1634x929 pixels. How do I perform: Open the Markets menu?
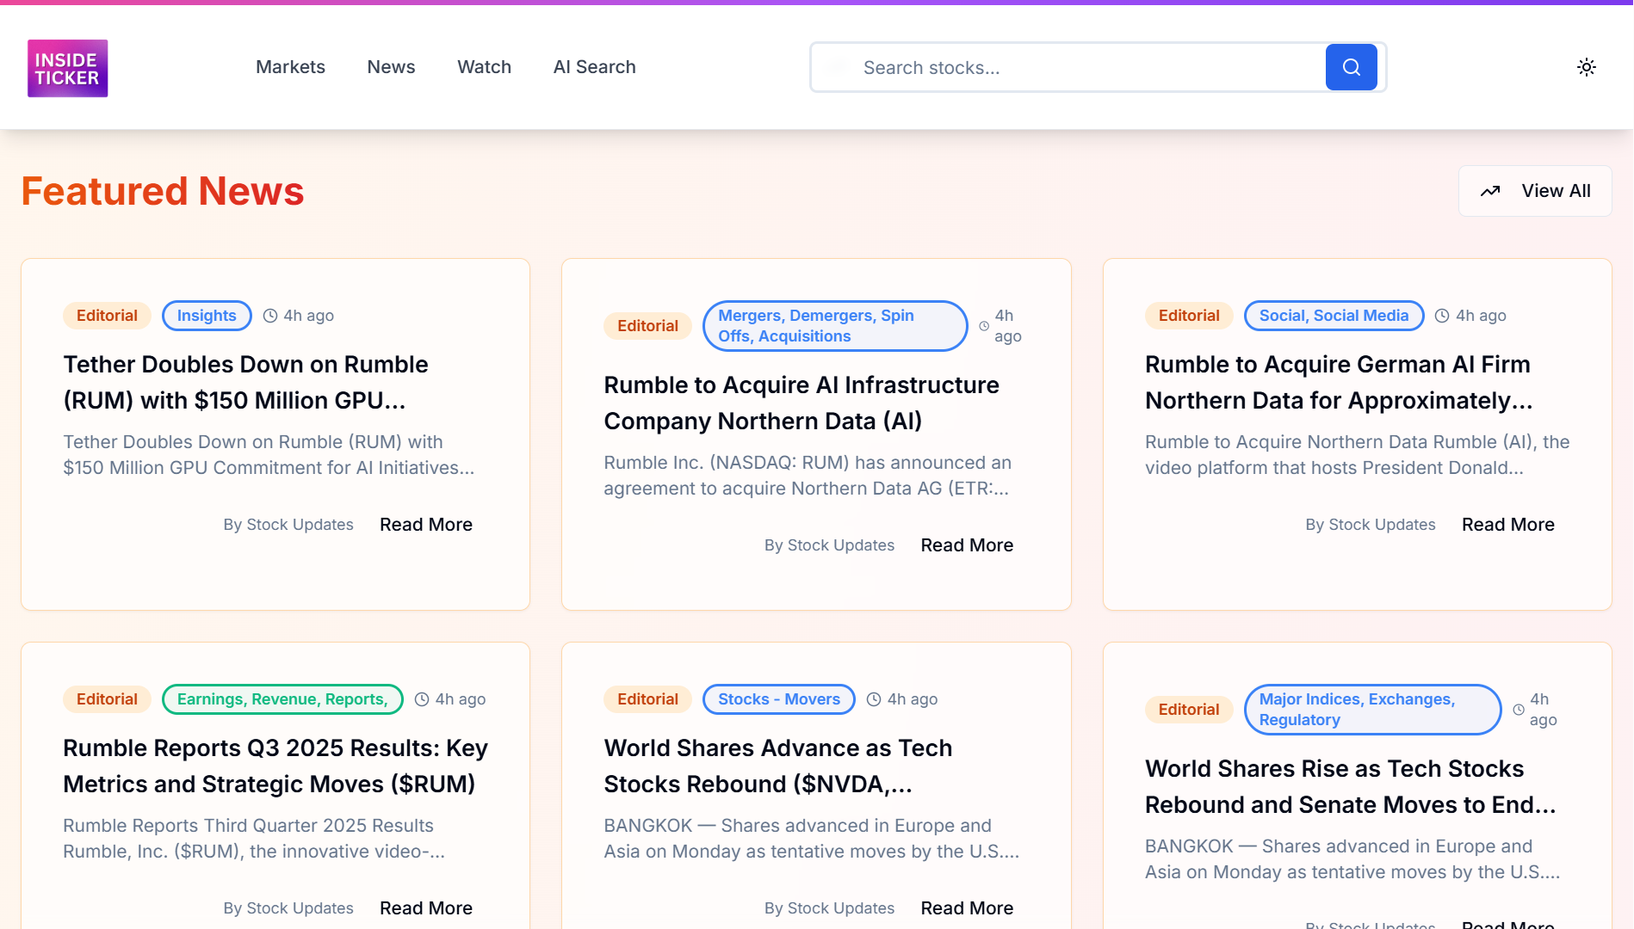(x=290, y=67)
